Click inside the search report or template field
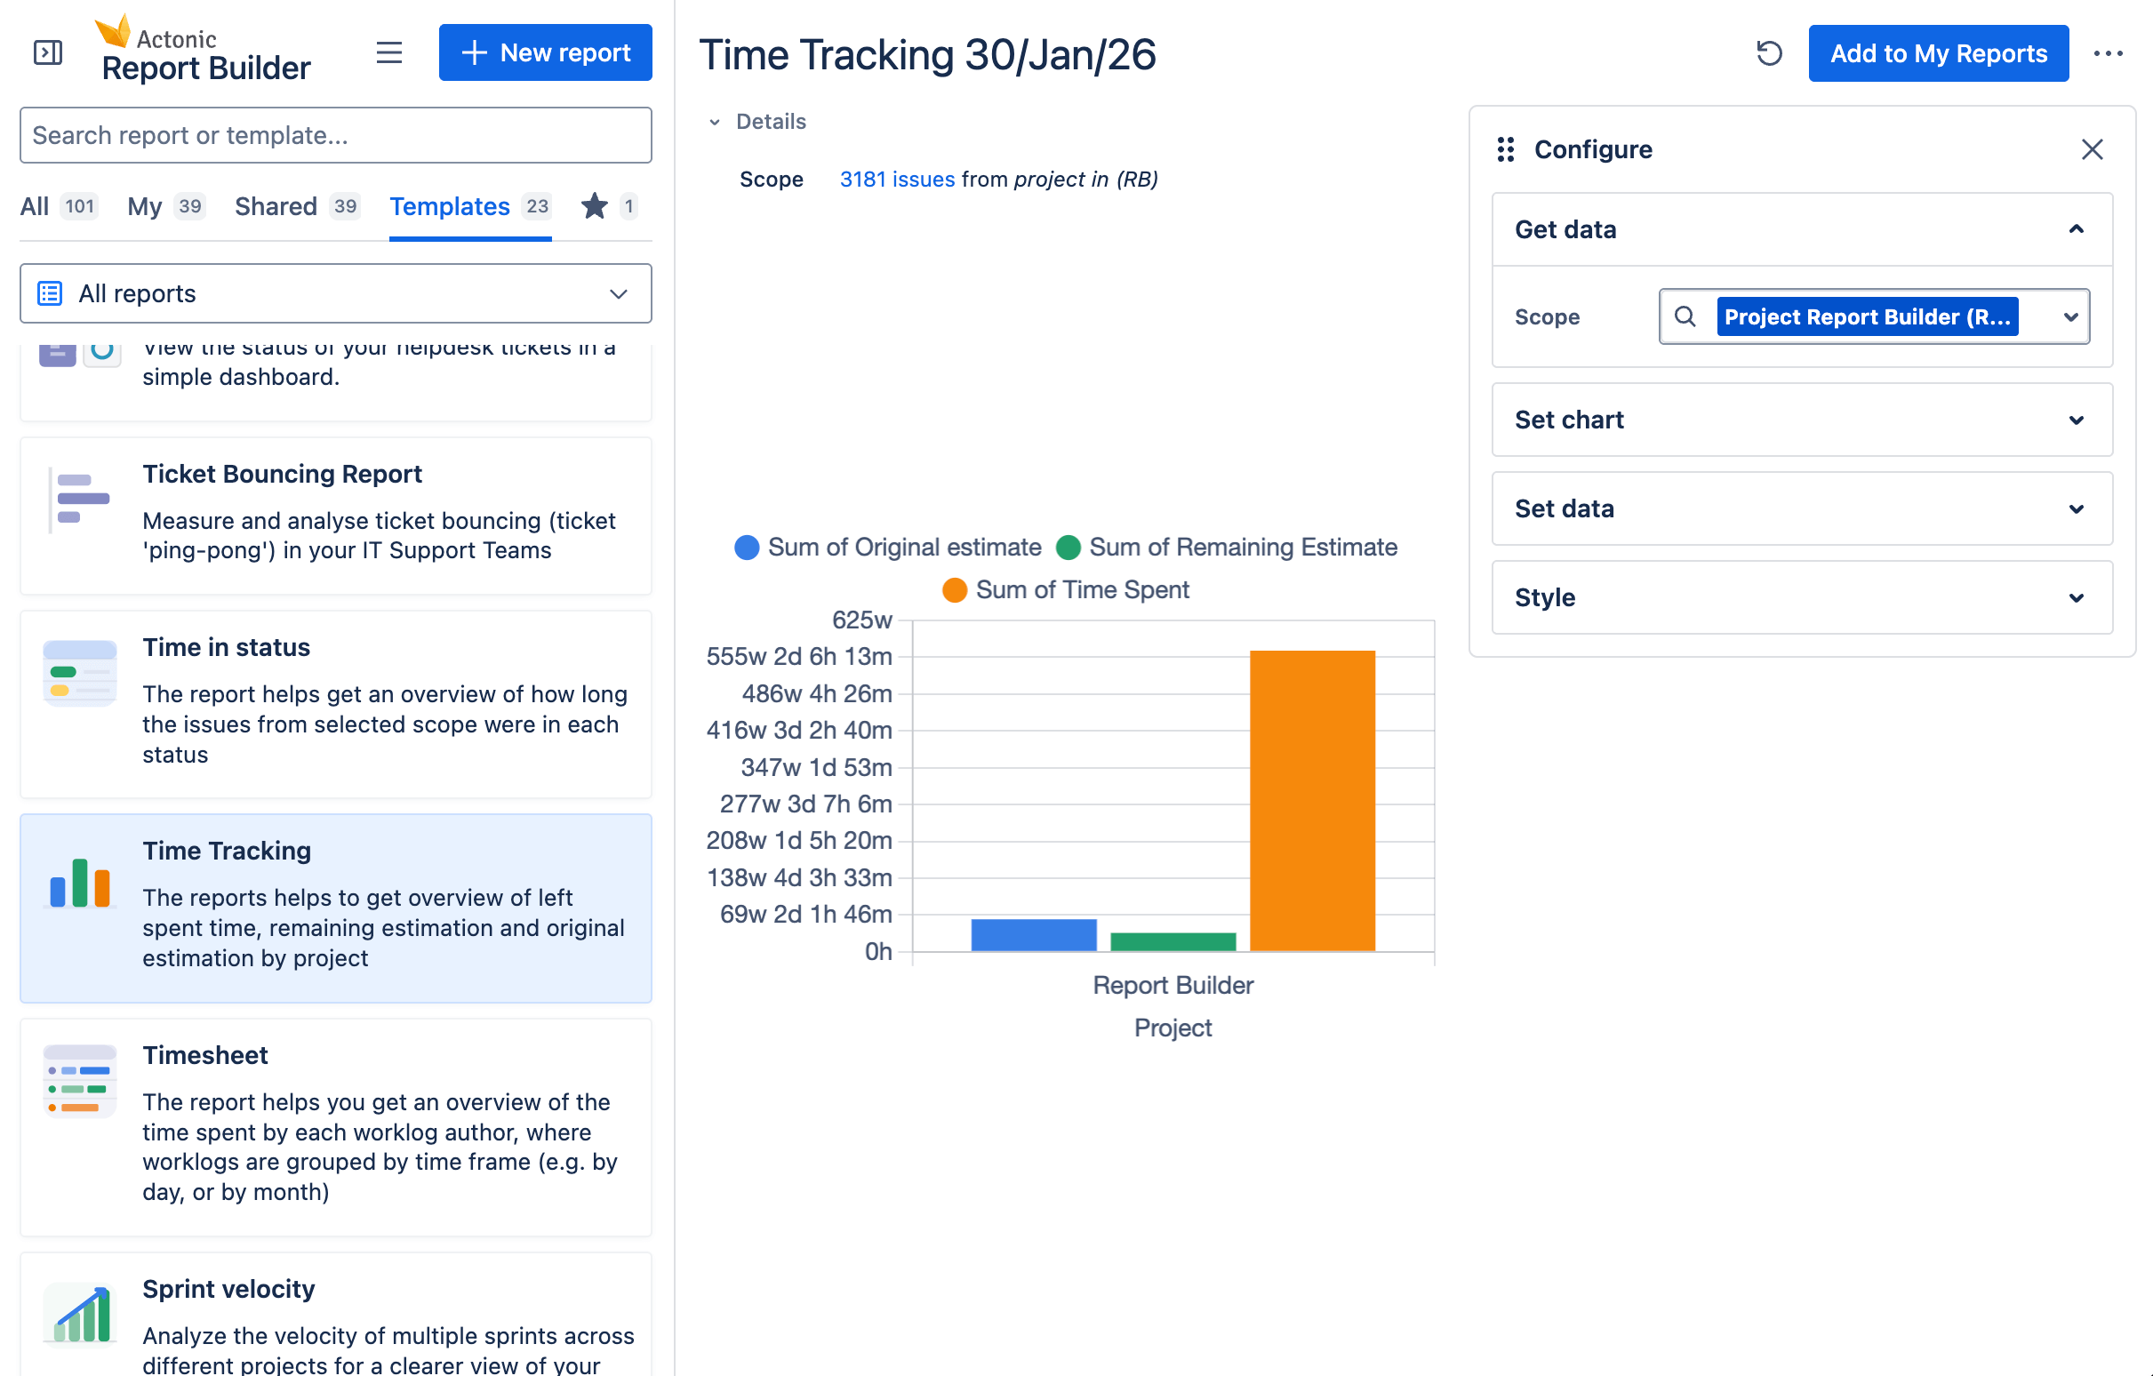 pyautogui.click(x=335, y=135)
